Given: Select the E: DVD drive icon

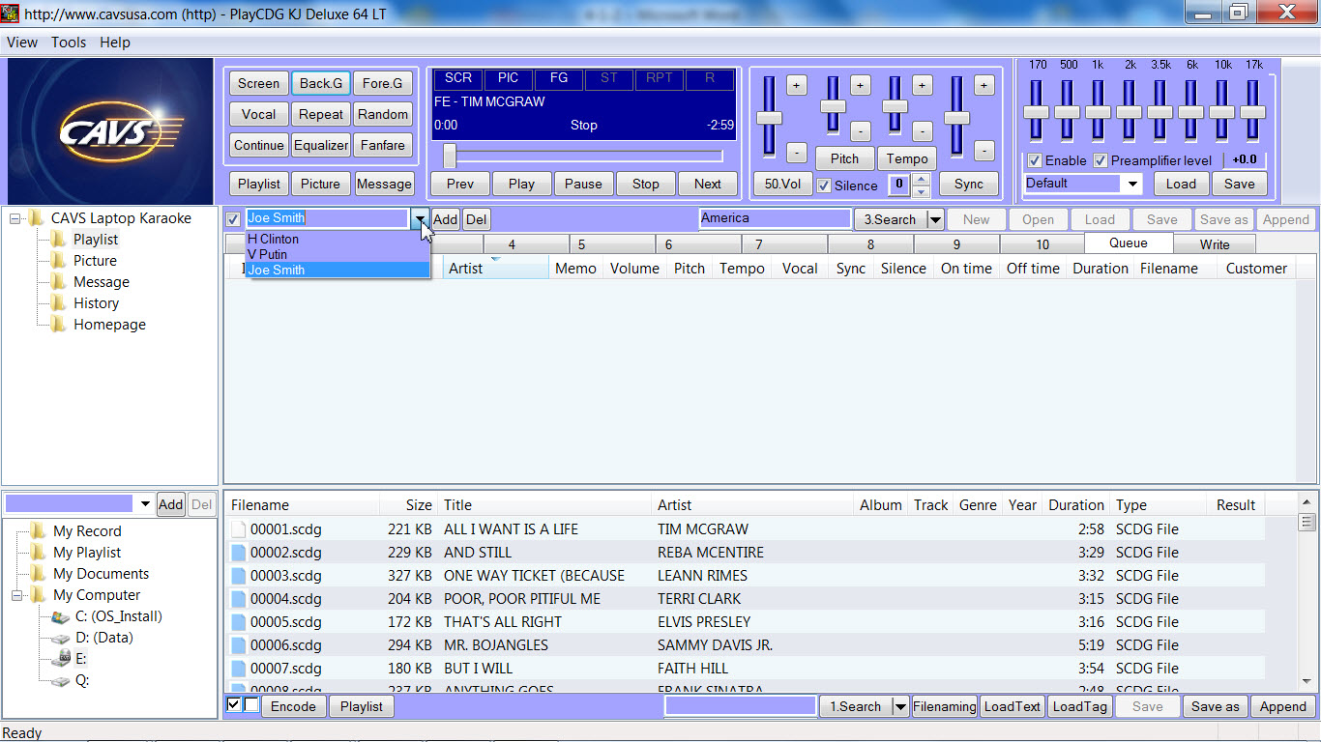Looking at the screenshot, I should (60, 659).
